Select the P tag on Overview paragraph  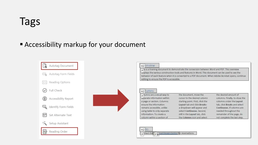[142, 71]
